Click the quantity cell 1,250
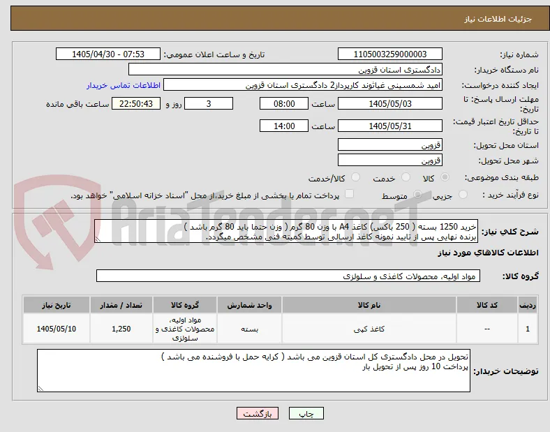This screenshot has height=432, width=550. point(121,329)
